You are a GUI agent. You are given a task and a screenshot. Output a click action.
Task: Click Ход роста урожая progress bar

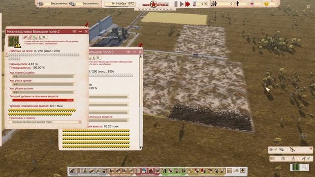point(43,84)
